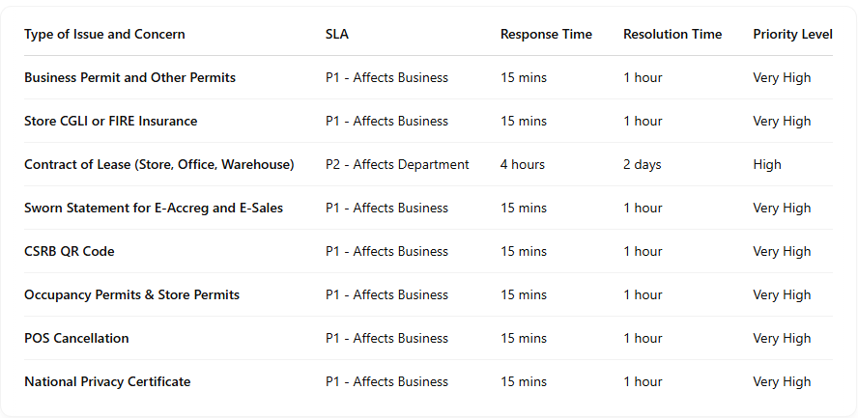Click the "P2 - Affects Department" SLA cell
Screen dimensions: 858x418
[x=397, y=164]
